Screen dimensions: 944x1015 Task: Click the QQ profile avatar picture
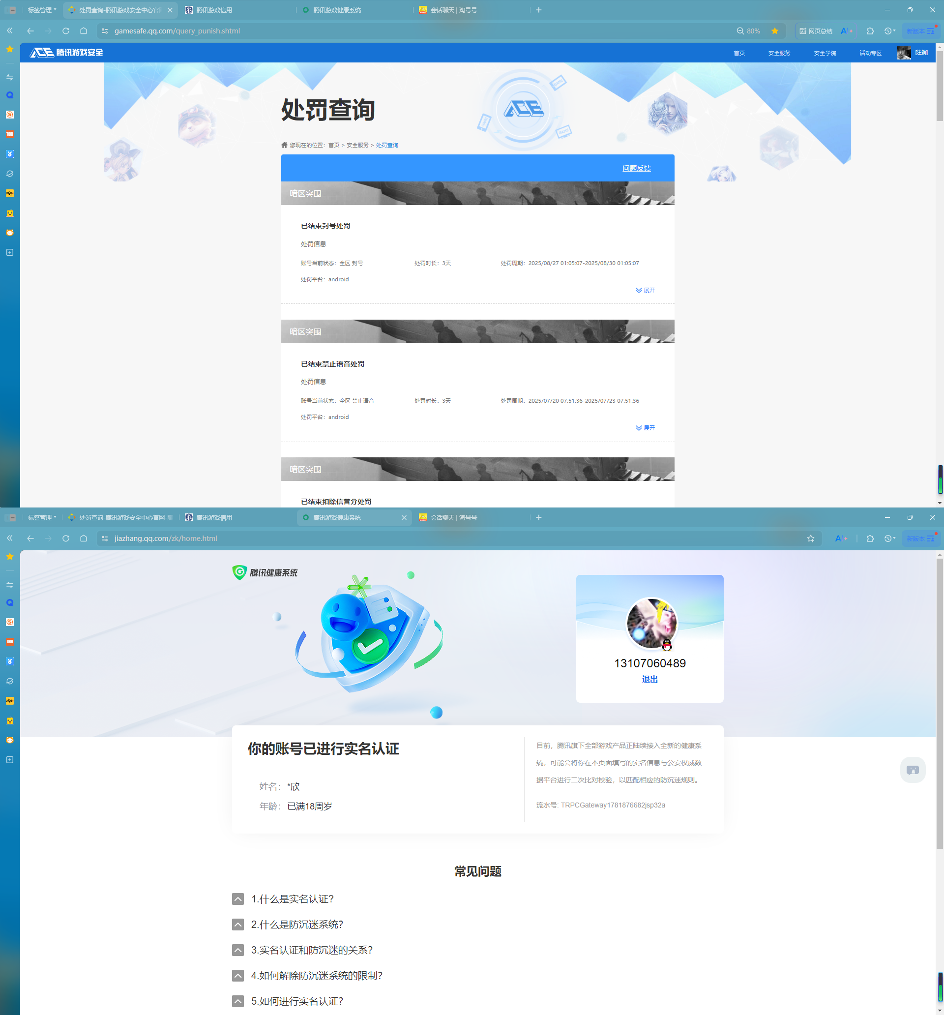[651, 624]
